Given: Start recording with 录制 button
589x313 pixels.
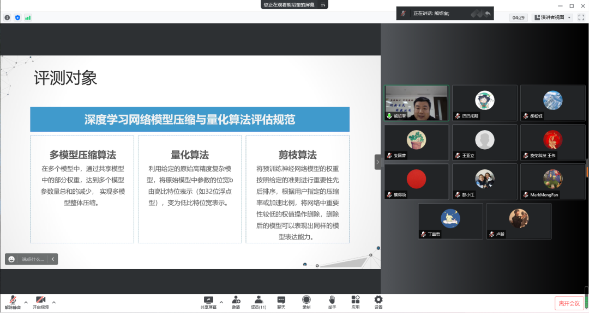Looking at the screenshot, I should tap(306, 303).
